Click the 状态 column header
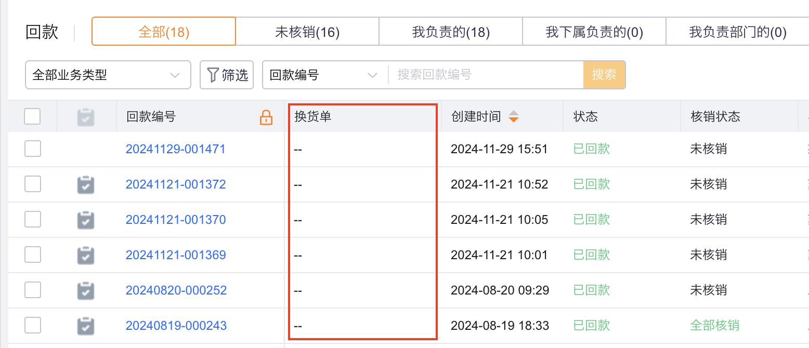The width and height of the screenshot is (809, 348). click(x=585, y=116)
